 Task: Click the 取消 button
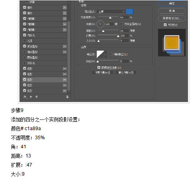coord(172,11)
